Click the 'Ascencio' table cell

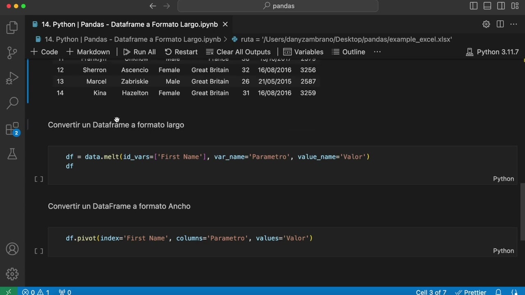point(135,70)
